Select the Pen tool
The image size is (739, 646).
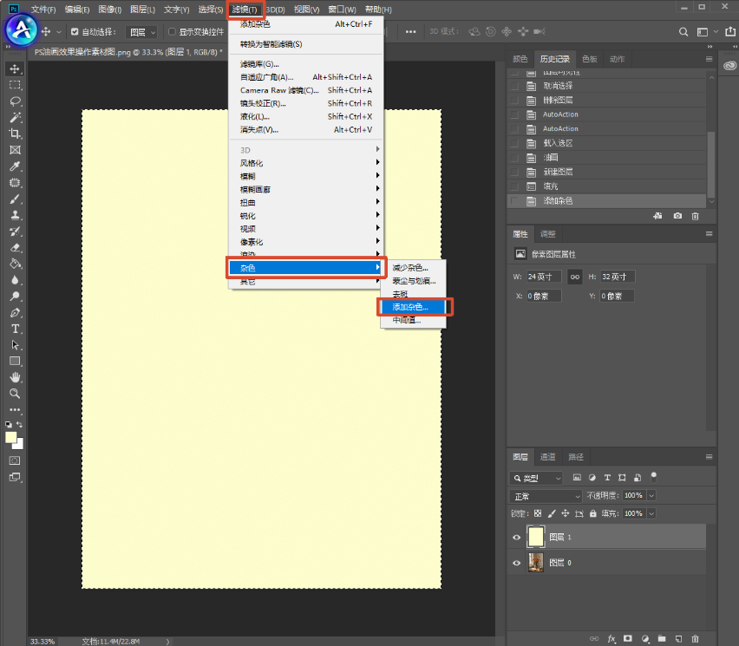(15, 313)
